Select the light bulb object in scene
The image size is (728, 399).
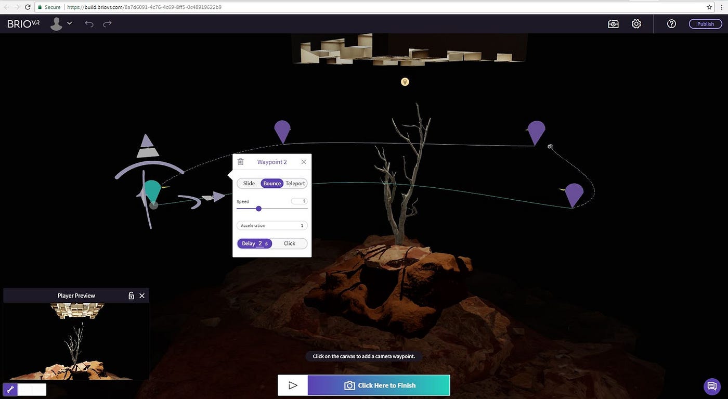pyautogui.click(x=405, y=82)
